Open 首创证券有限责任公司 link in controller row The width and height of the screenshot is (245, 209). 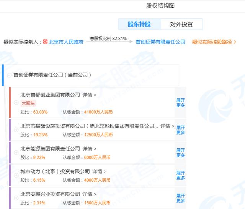[160, 42]
